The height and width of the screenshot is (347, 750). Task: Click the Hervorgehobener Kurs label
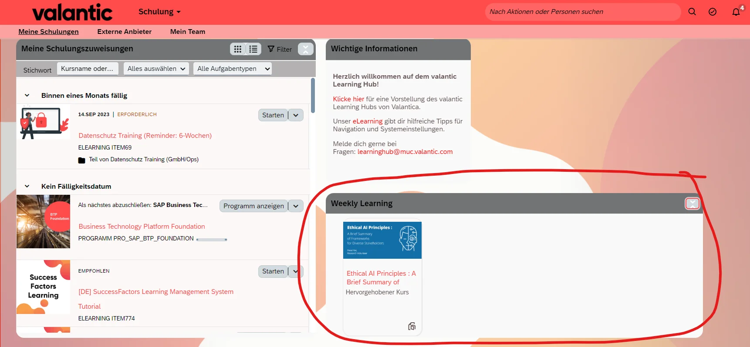(x=377, y=292)
